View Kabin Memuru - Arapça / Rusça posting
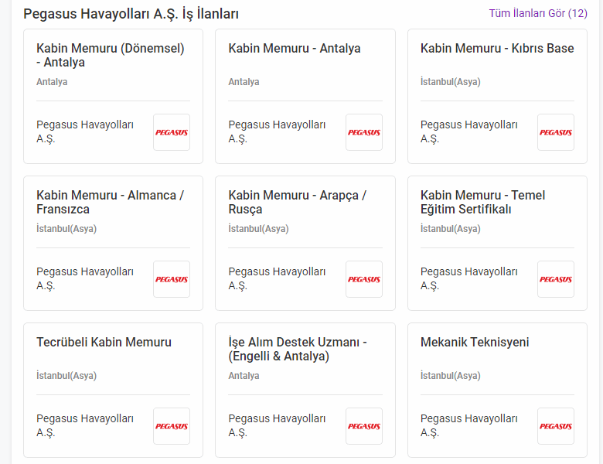This screenshot has height=464, width=603. pyautogui.click(x=298, y=202)
